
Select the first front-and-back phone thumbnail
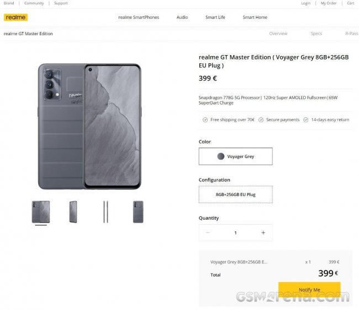pyautogui.click(x=41, y=211)
